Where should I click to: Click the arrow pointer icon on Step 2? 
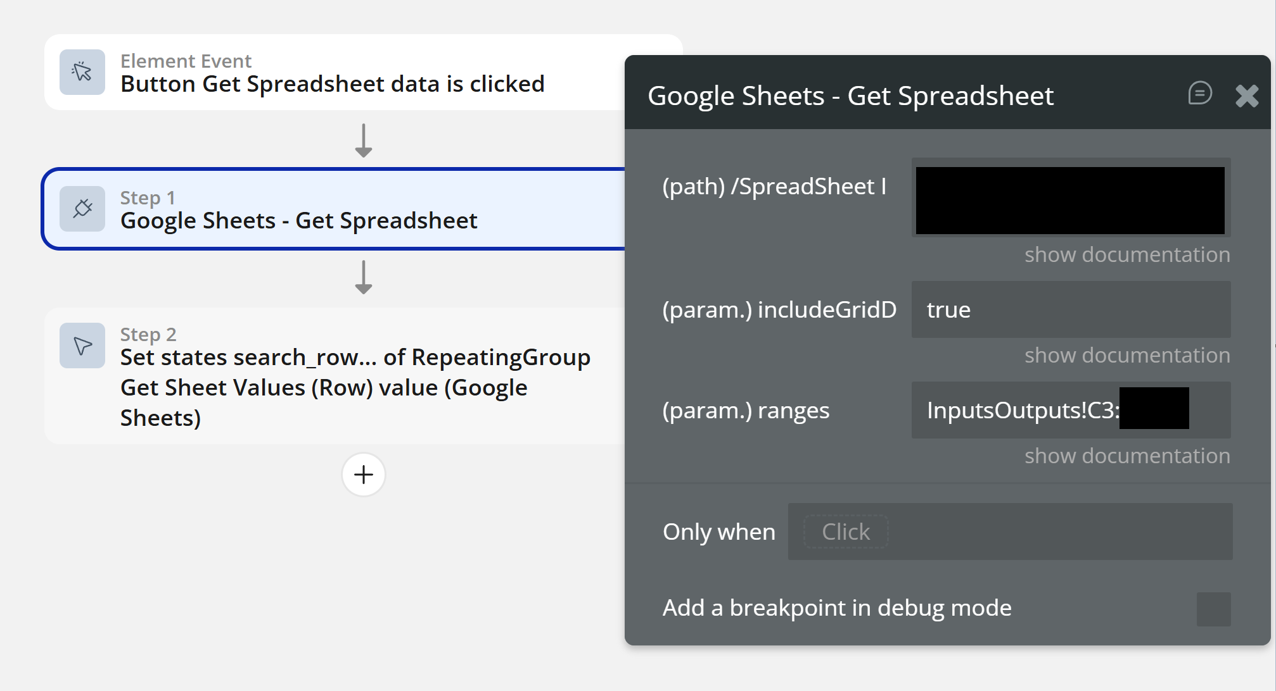click(x=82, y=345)
